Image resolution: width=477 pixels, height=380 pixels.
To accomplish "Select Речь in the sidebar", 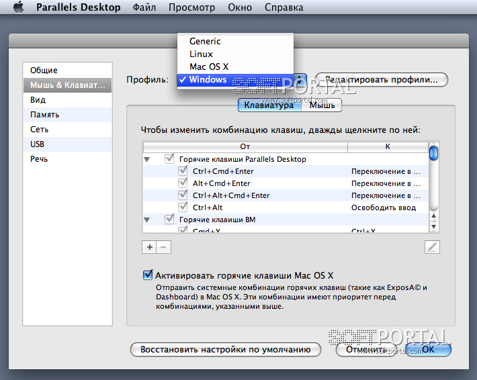I will pyautogui.click(x=68, y=159).
